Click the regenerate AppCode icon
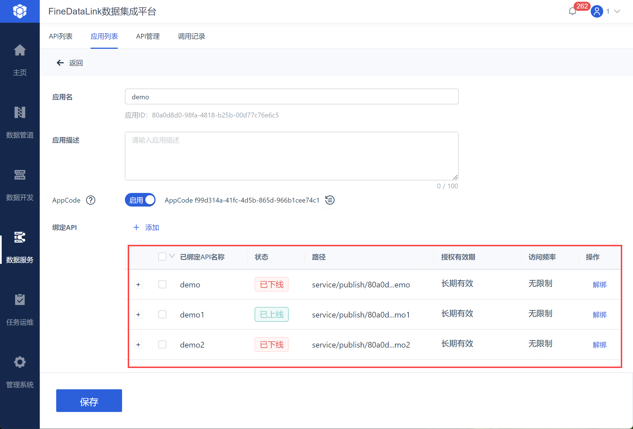The height and width of the screenshot is (429, 633). (x=330, y=200)
